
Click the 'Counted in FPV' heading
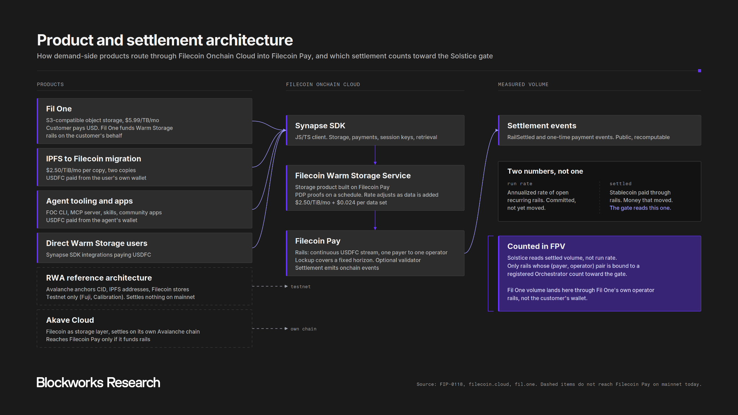pos(536,246)
